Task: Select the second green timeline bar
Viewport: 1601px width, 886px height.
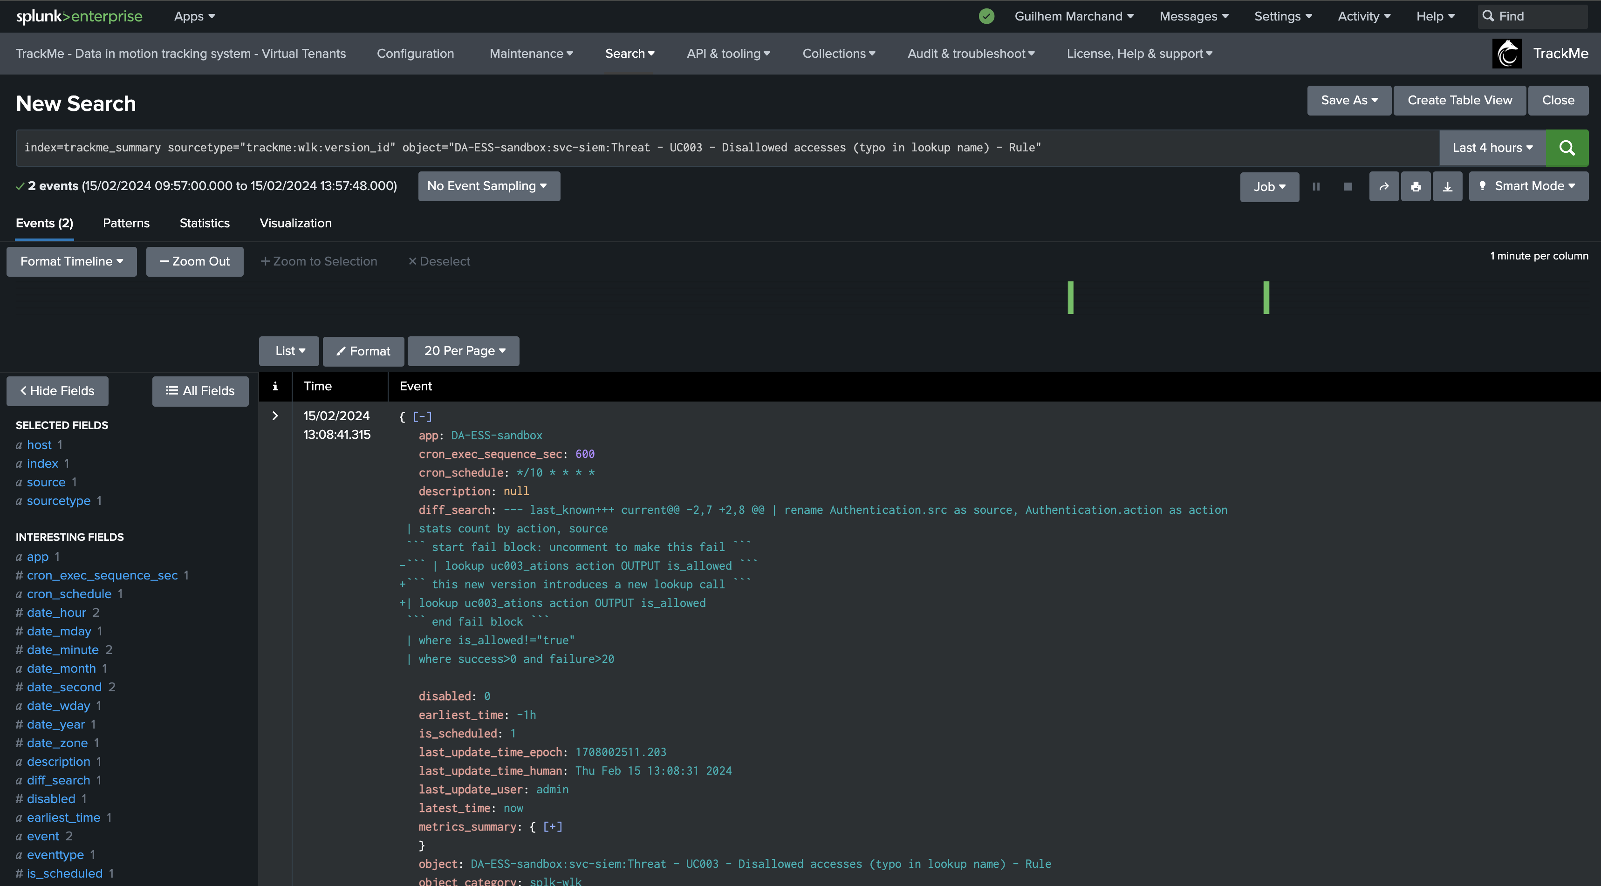Action: pos(1266,298)
